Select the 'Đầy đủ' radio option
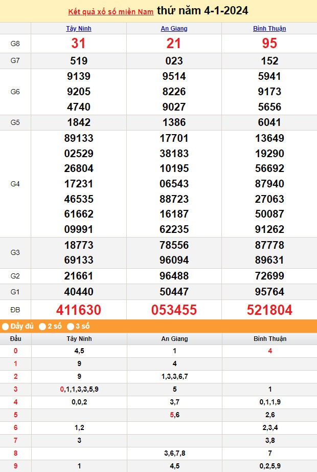Viewport: 317px width, 472px height. click(5, 326)
